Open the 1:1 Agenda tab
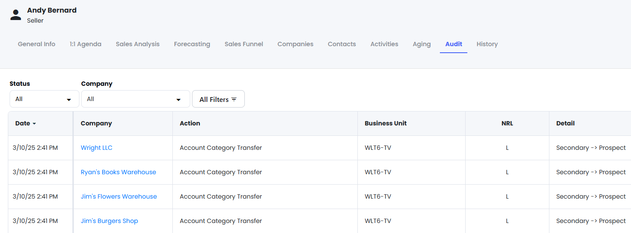The image size is (631, 233). point(86,44)
